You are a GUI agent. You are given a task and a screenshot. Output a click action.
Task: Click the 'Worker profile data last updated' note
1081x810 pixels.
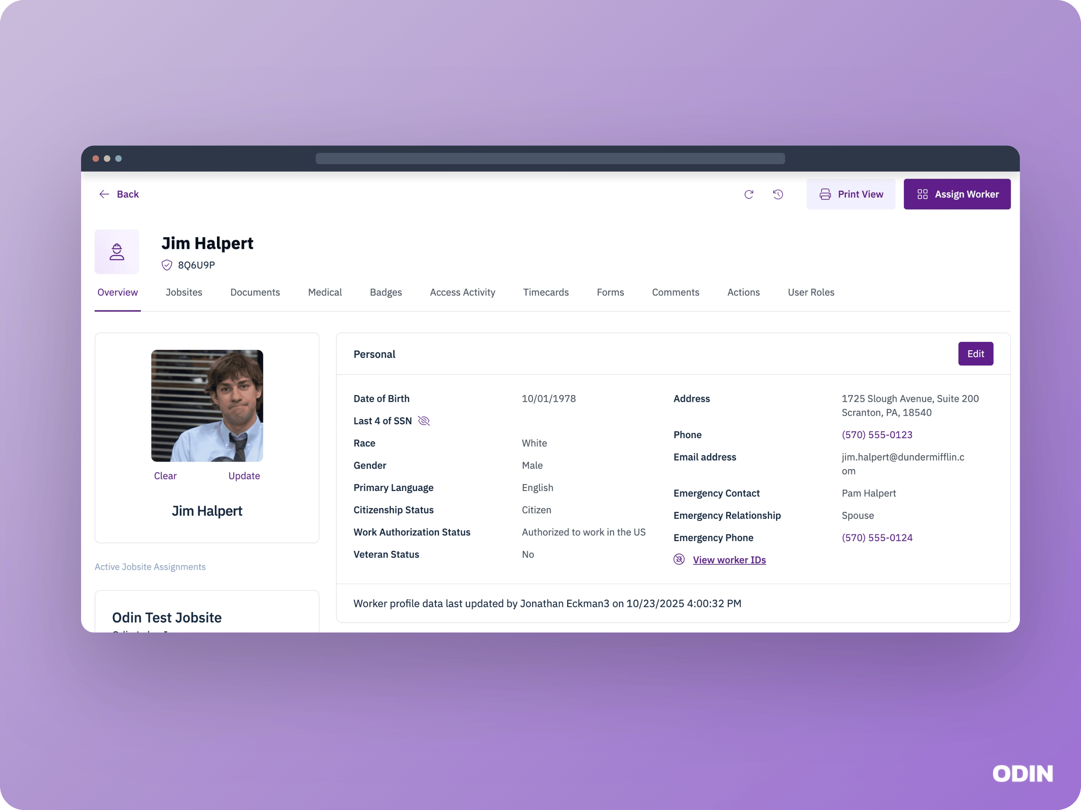547,604
